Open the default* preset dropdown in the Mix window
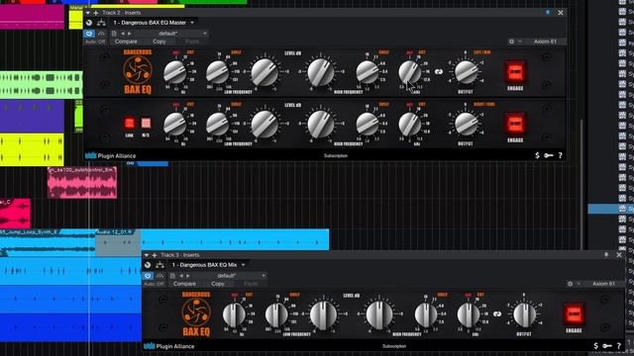Image resolution: width=634 pixels, height=356 pixels. click(230, 276)
